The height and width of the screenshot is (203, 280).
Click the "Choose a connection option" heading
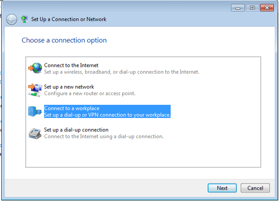64,41
